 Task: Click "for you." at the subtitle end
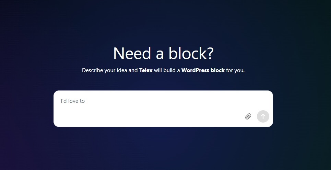[235, 70]
